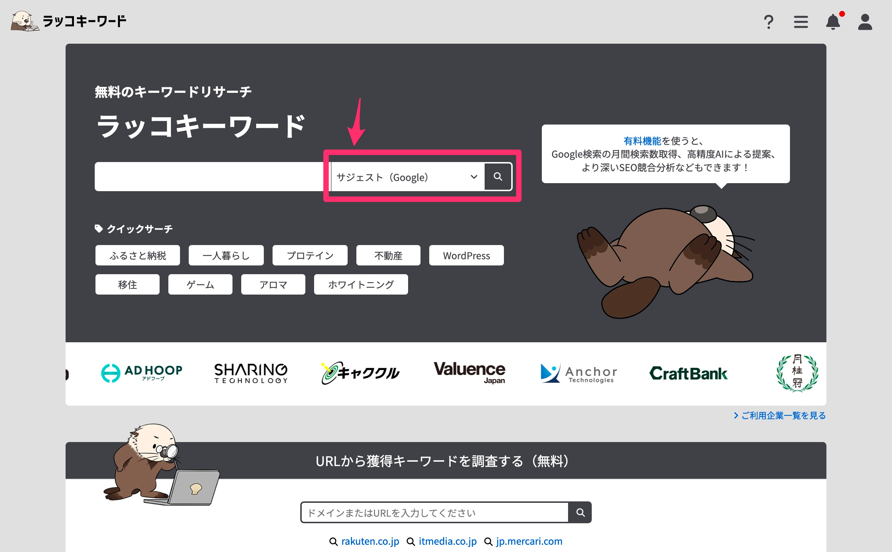Click the AD HOOP company logo
This screenshot has height=552, width=892.
[x=142, y=373]
